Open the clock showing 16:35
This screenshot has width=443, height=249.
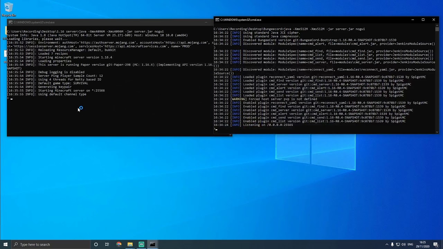(423, 245)
